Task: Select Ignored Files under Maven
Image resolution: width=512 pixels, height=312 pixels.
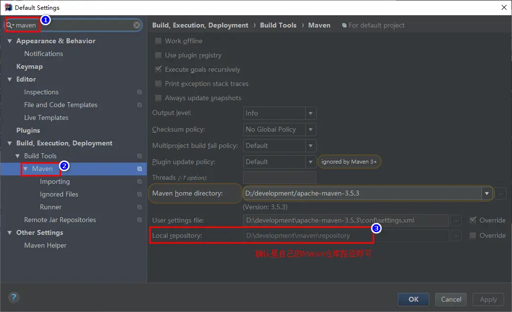Action: 59,194
